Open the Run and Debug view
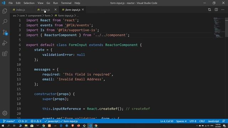 point(5,43)
